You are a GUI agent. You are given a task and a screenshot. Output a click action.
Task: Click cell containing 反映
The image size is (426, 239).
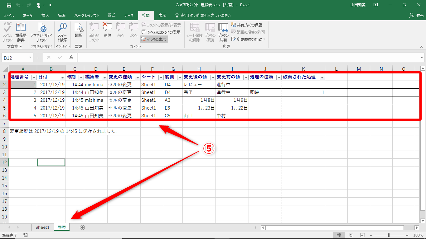tap(265, 92)
